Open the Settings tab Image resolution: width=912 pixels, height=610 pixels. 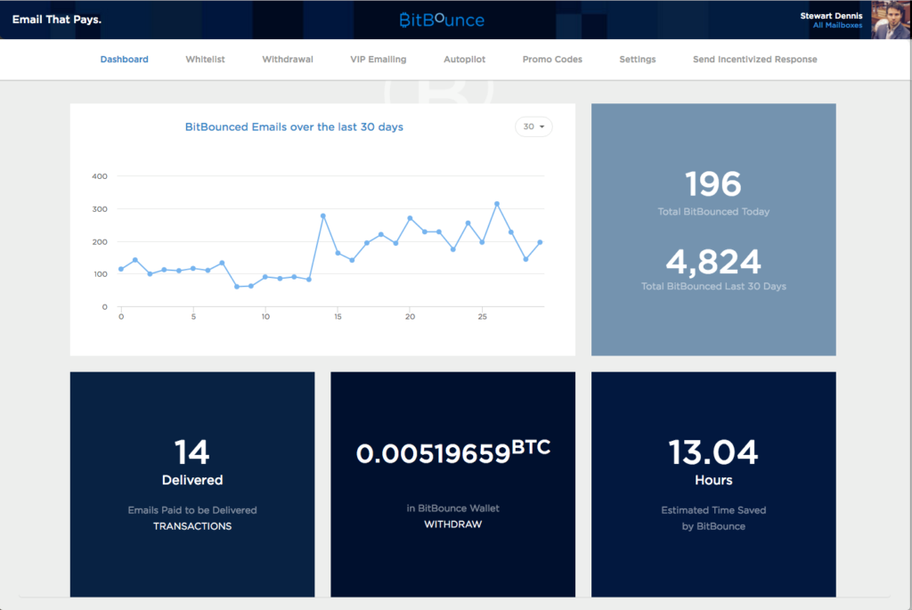pyautogui.click(x=638, y=60)
